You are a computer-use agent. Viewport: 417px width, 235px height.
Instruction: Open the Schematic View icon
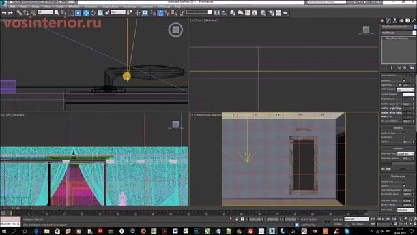(x=255, y=13)
